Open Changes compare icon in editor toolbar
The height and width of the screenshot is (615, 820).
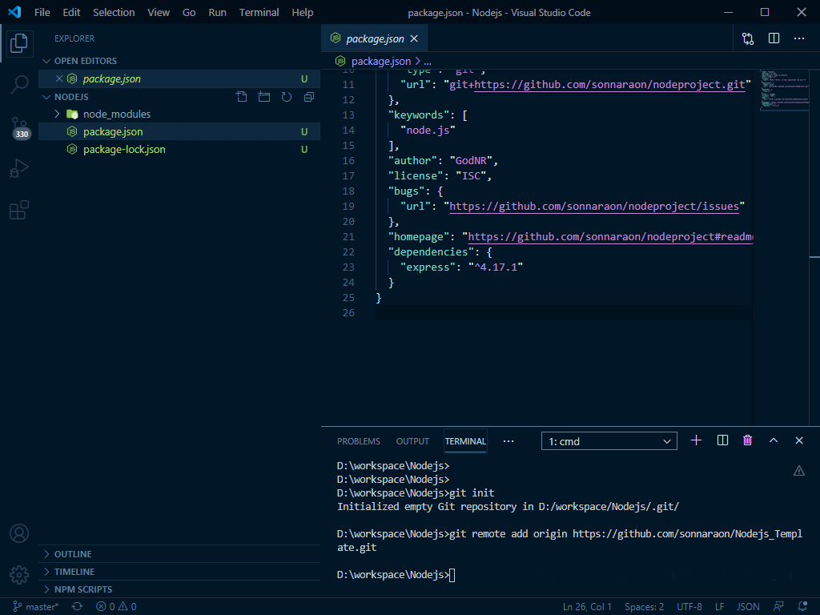coord(748,38)
